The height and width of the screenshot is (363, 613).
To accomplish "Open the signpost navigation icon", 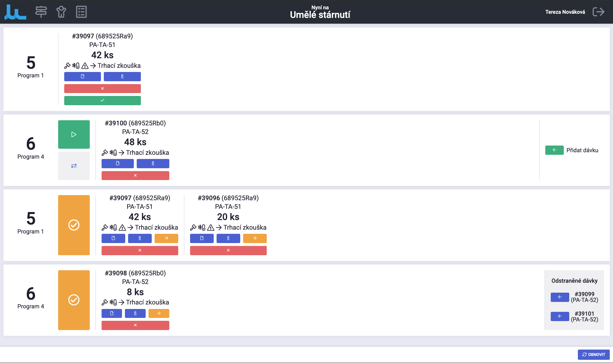I will tap(41, 12).
